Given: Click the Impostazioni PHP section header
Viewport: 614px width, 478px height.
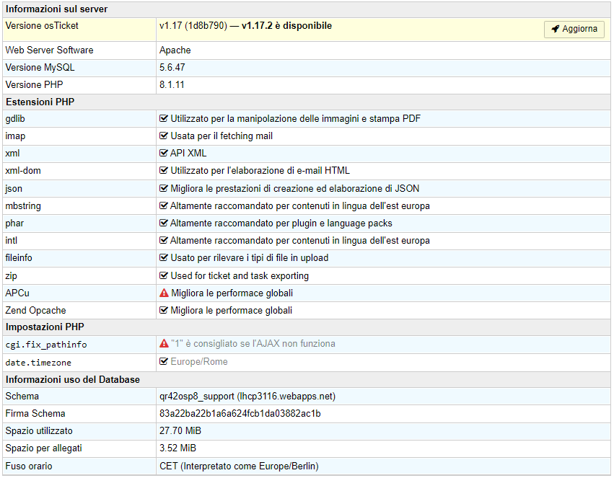Looking at the screenshot, I should click(44, 327).
